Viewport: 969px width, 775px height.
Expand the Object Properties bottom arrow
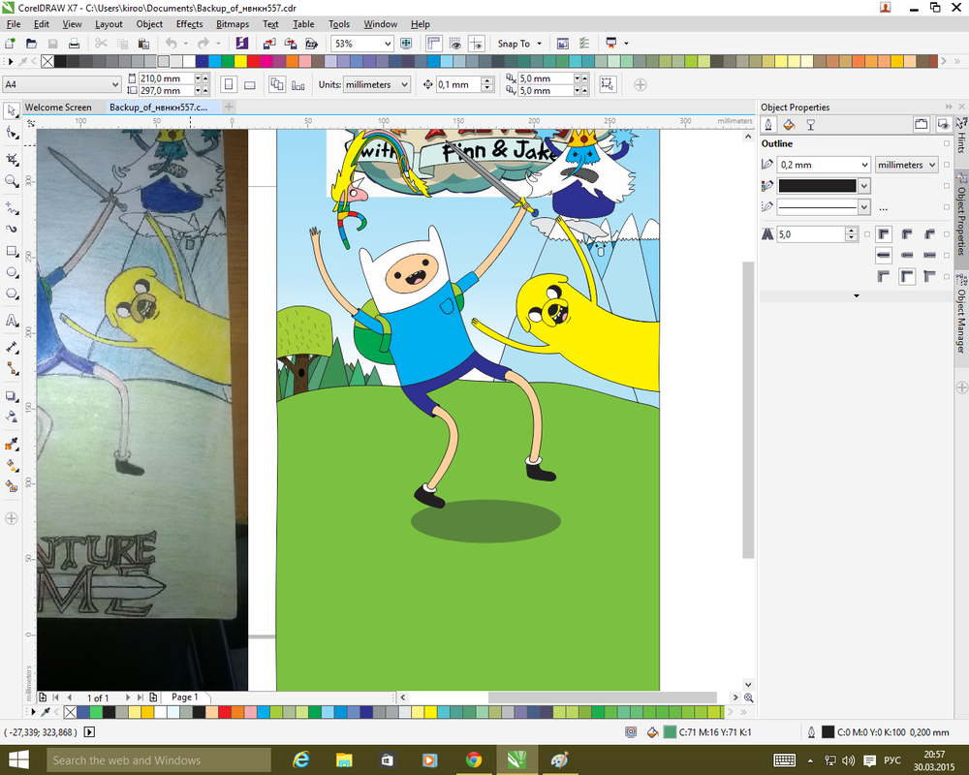pos(856,296)
